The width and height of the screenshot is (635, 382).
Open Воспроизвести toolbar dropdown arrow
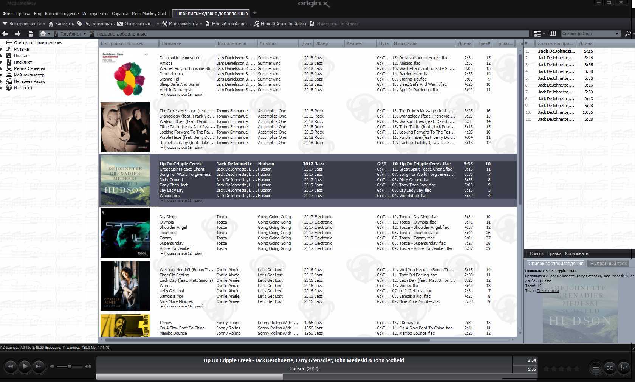[44, 23]
